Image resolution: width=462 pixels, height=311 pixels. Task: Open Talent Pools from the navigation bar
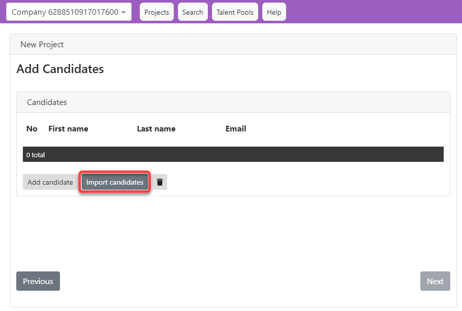pos(235,12)
